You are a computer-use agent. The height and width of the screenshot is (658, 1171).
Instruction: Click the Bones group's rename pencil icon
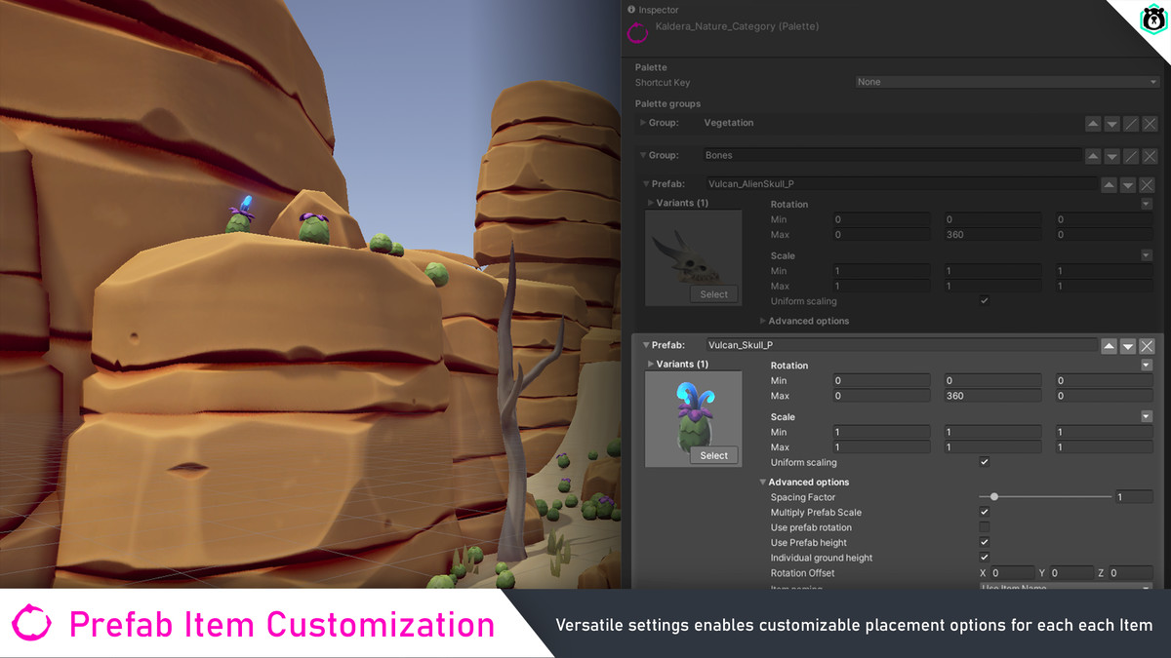(x=1131, y=156)
